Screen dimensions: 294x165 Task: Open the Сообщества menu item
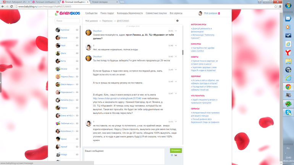point(91,13)
